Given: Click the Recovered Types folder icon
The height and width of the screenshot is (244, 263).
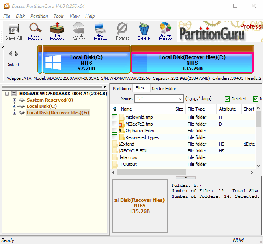Looking at the screenshot, I should [x=122, y=137].
